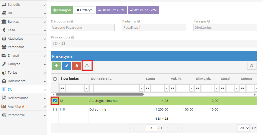Open the Turtas menu item
The height and width of the screenshot is (135, 263).
pos(24,72)
